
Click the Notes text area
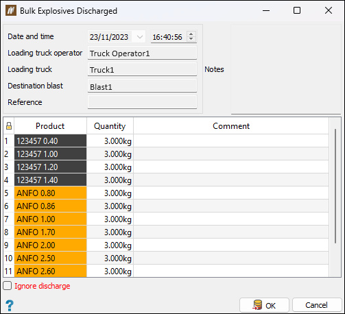click(x=286, y=69)
